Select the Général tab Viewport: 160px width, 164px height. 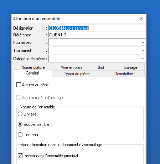pyautogui.click(x=32, y=73)
